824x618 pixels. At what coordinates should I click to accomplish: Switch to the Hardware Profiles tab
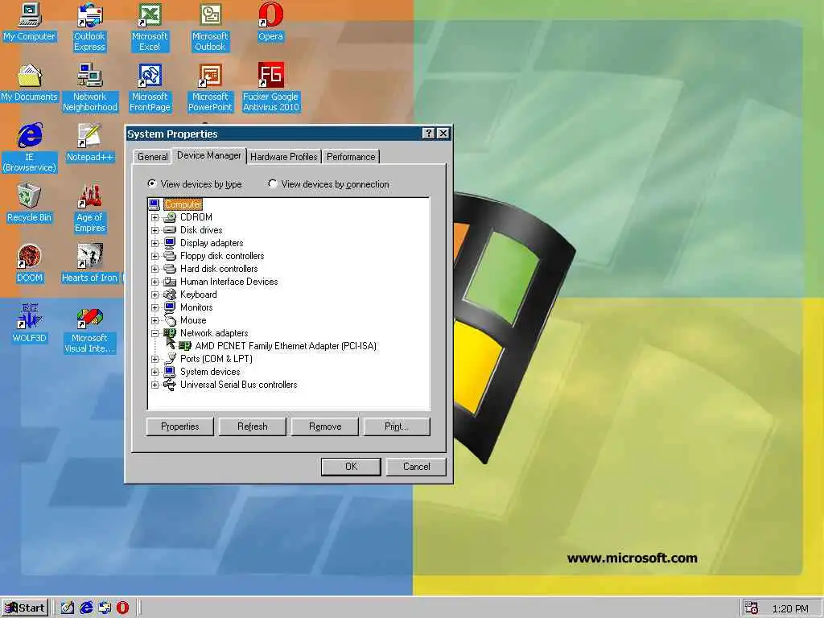coord(284,157)
